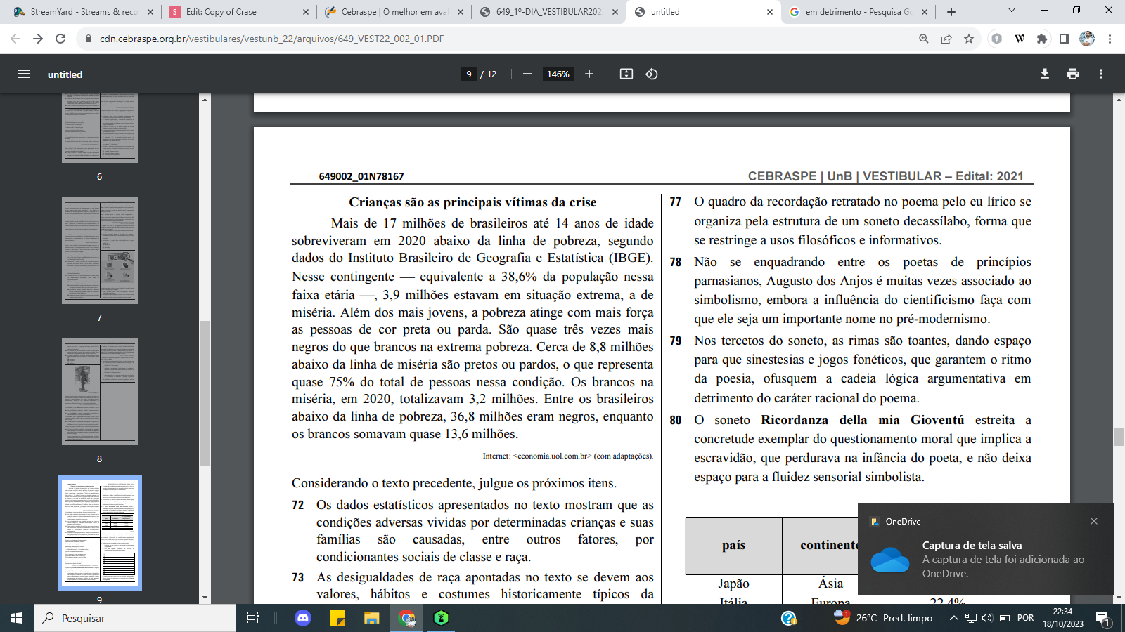Share this page icon

tap(946, 39)
